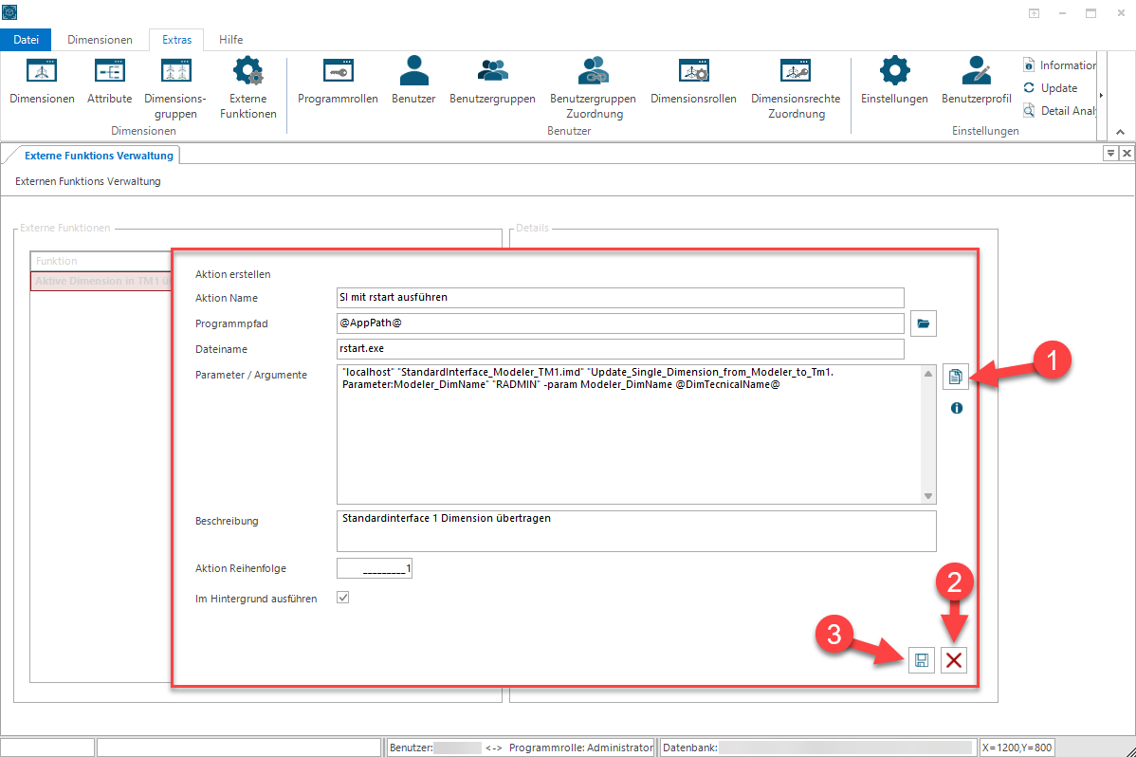Open Dimensionsgruppen in the ribbon

click(175, 87)
